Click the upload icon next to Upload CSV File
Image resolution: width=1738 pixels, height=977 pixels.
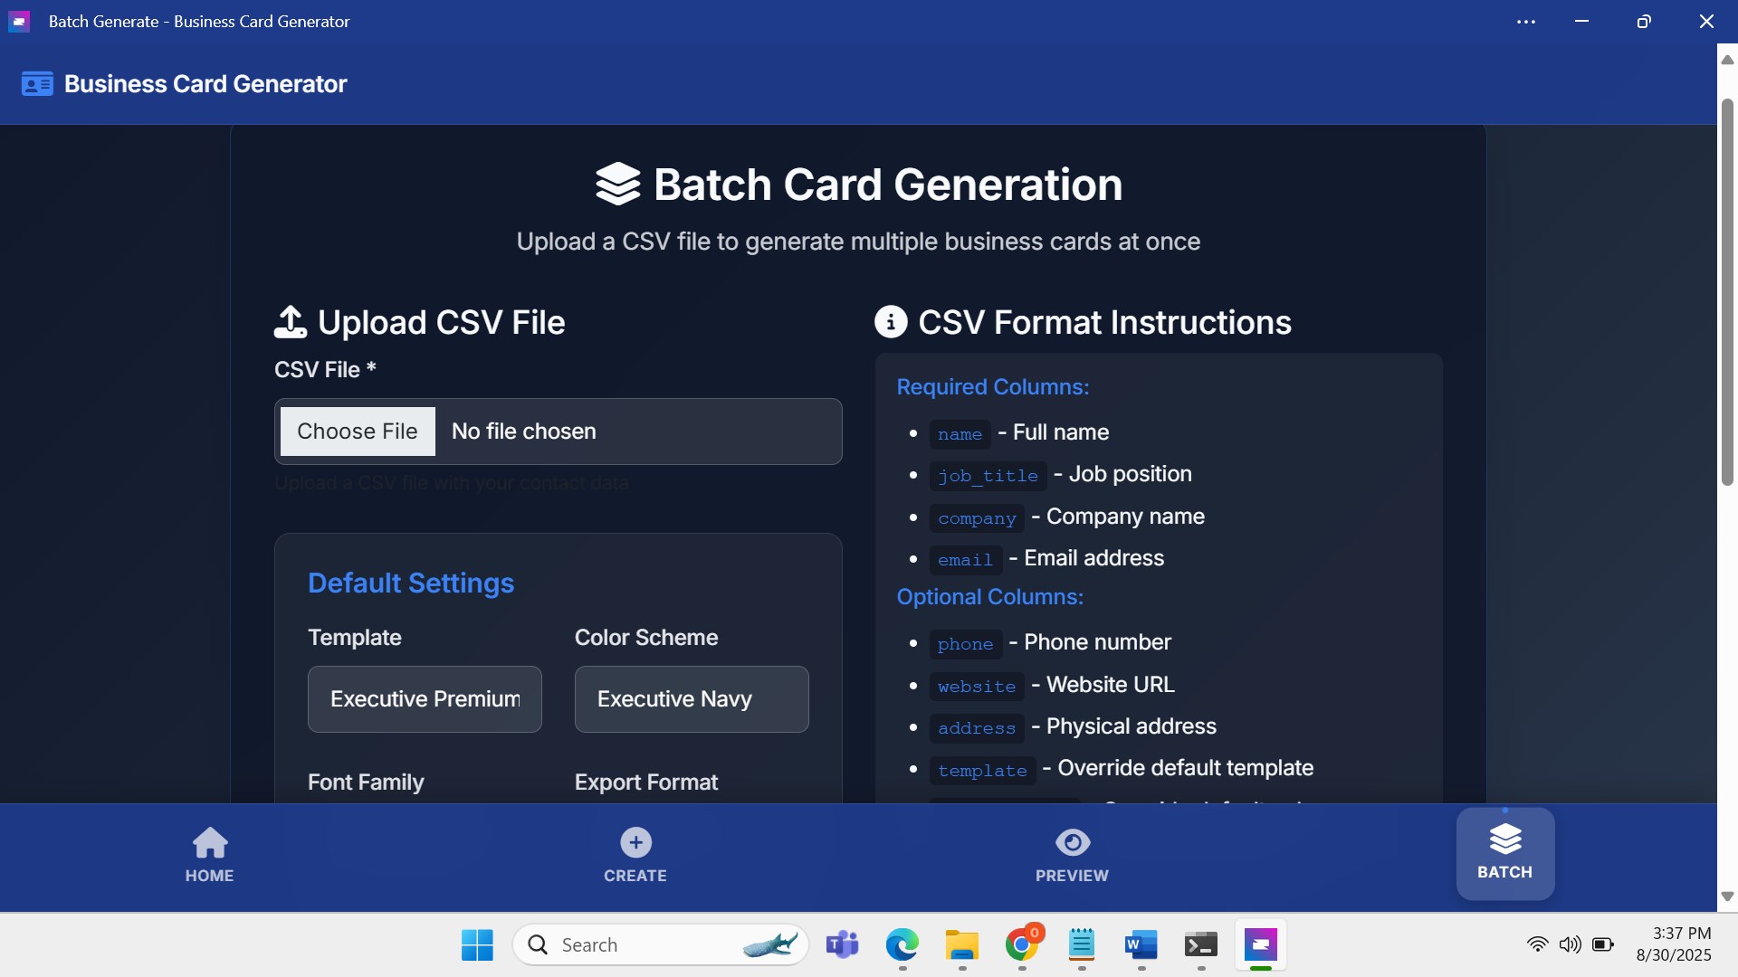pyautogui.click(x=291, y=322)
